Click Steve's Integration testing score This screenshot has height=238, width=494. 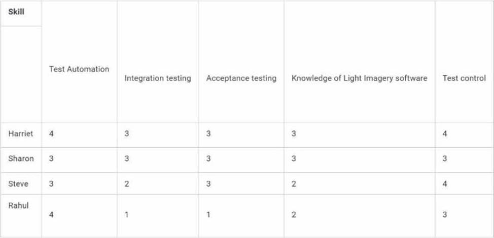[127, 184]
